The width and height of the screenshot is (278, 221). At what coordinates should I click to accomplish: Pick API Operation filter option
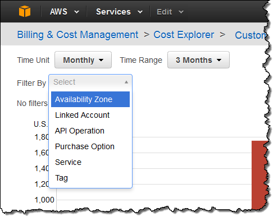(90, 131)
